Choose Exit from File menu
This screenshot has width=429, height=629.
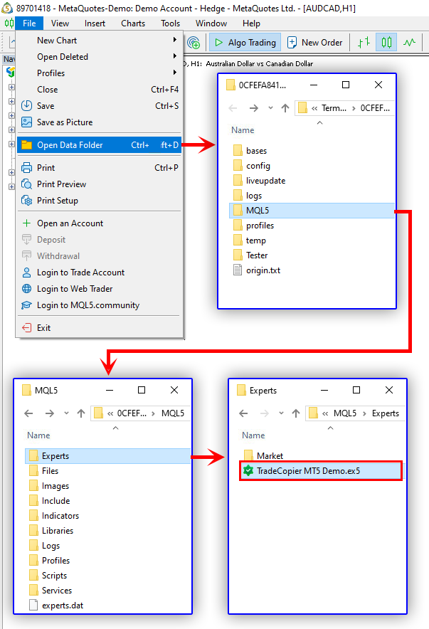coord(100,328)
